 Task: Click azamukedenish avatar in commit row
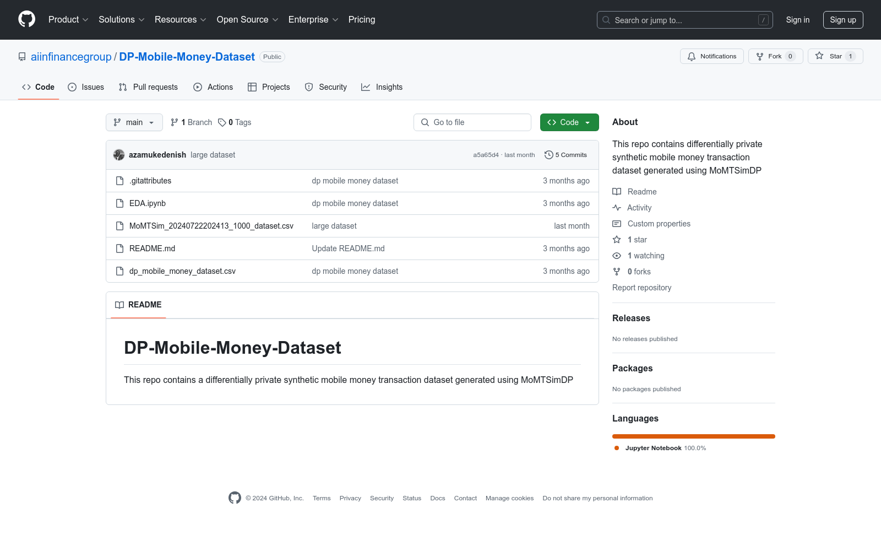pos(119,155)
